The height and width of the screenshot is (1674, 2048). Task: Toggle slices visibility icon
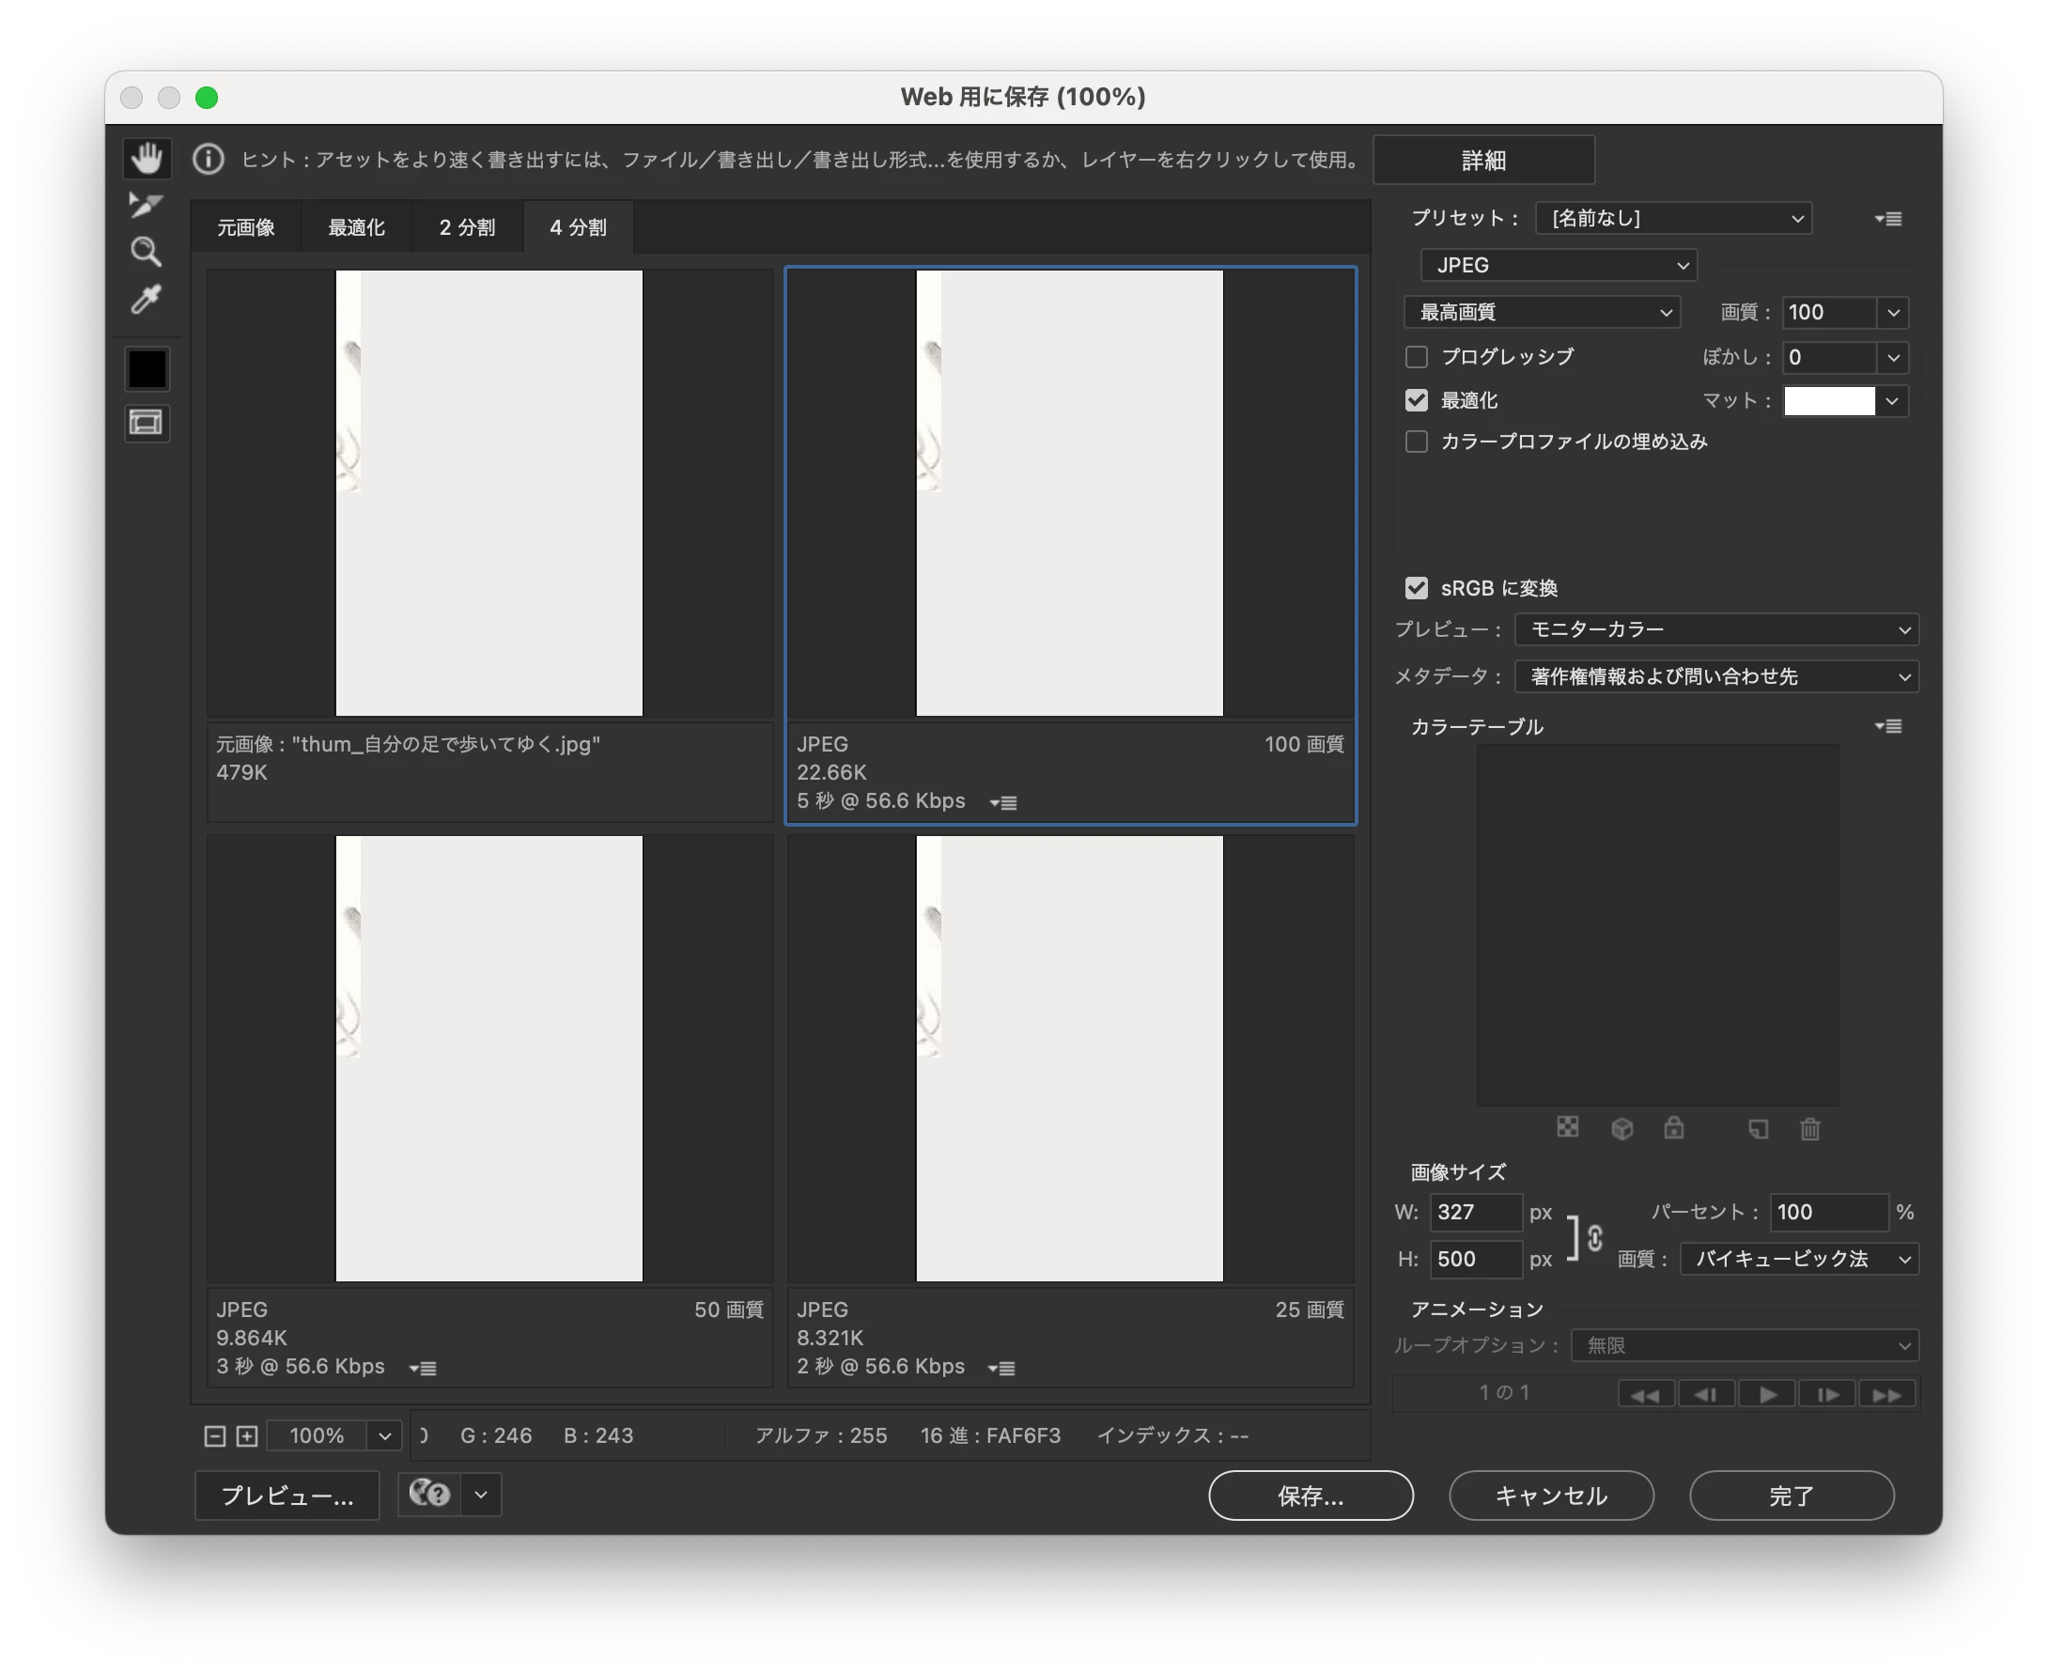tap(147, 423)
